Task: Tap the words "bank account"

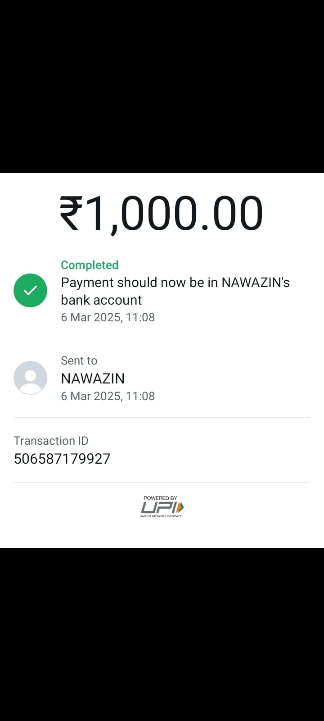Action: click(101, 300)
